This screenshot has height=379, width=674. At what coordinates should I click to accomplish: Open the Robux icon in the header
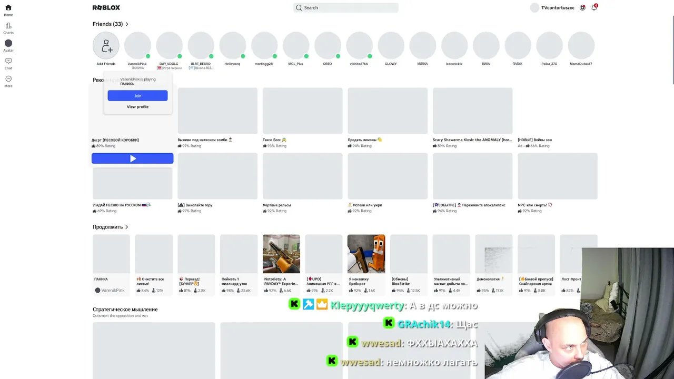coord(582,8)
